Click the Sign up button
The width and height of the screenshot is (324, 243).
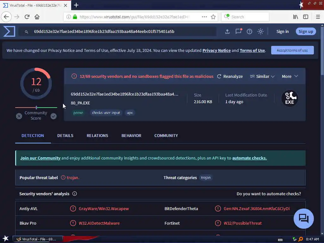click(x=306, y=31)
